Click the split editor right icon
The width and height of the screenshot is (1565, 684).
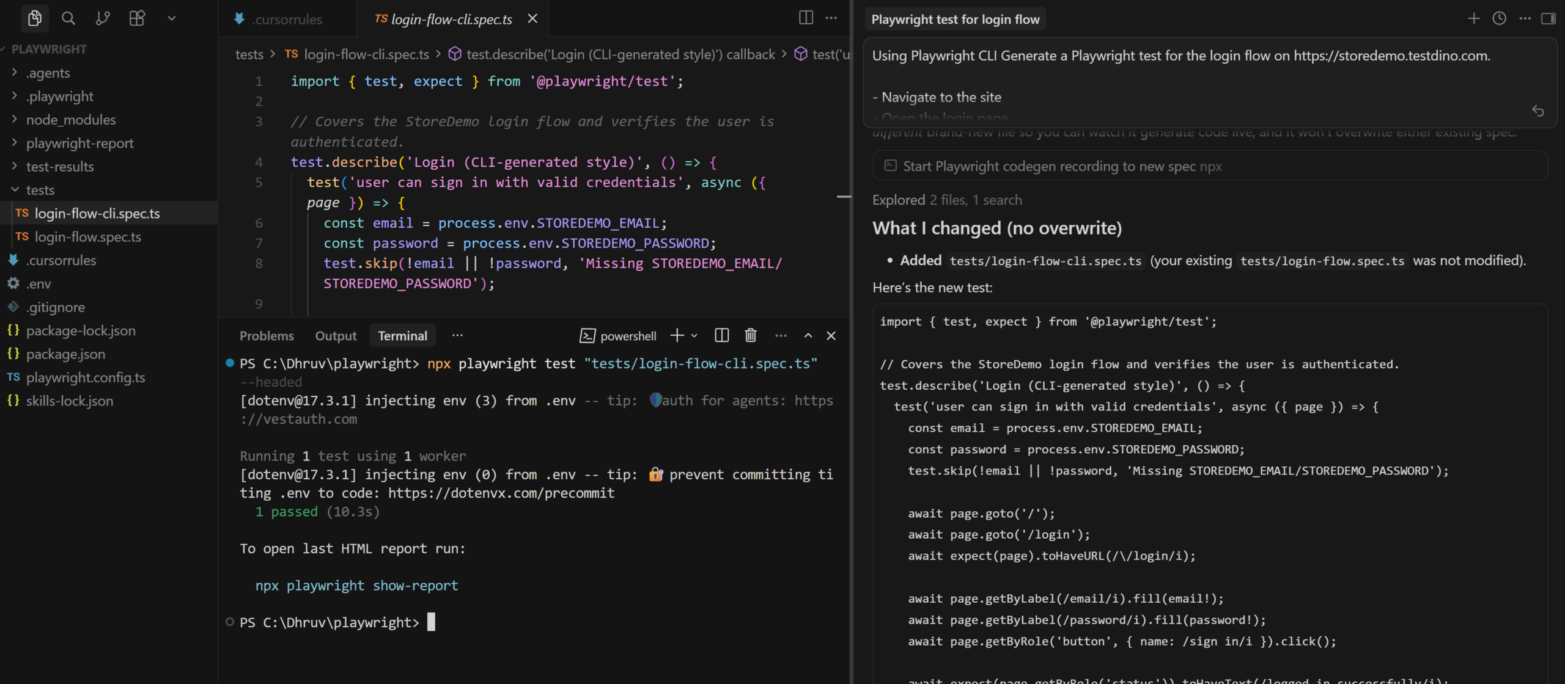pos(806,18)
